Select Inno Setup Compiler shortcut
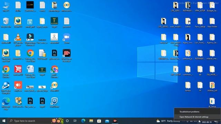The height and width of the screenshot is (124, 221). (6, 88)
